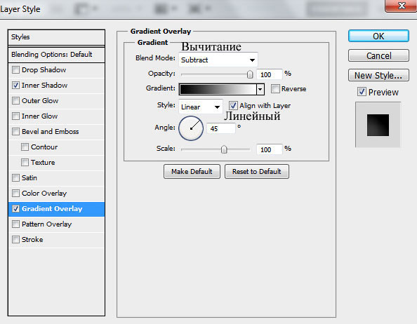Toggle the Preview checkbox
417x324 pixels.
click(x=362, y=92)
